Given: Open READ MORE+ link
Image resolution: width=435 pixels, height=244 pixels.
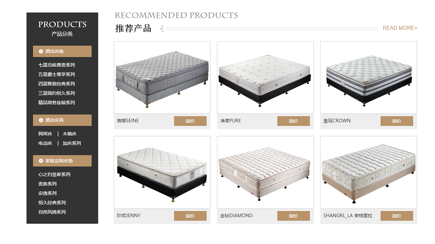Looking at the screenshot, I should (400, 28).
